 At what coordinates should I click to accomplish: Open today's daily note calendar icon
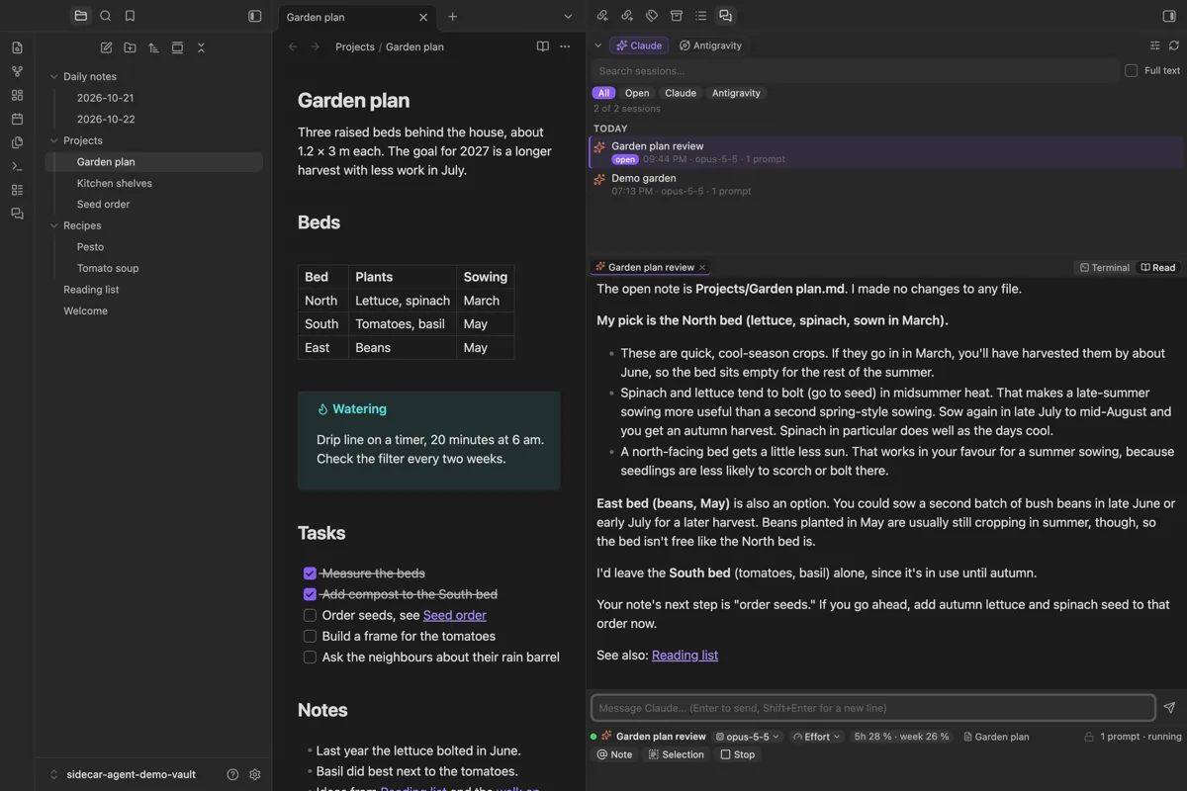(17, 119)
